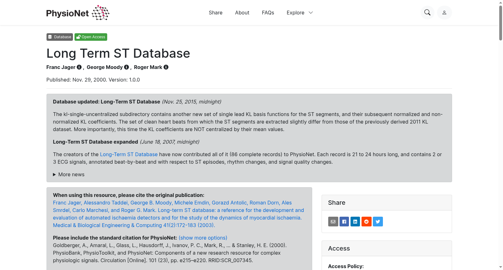Screen dimensions: 503x270
Task: Open the Explore dropdown menu
Action: (x=300, y=13)
